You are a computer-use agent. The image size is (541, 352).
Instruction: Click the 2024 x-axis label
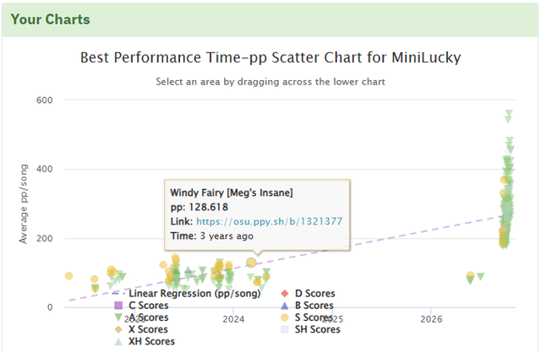(x=233, y=320)
